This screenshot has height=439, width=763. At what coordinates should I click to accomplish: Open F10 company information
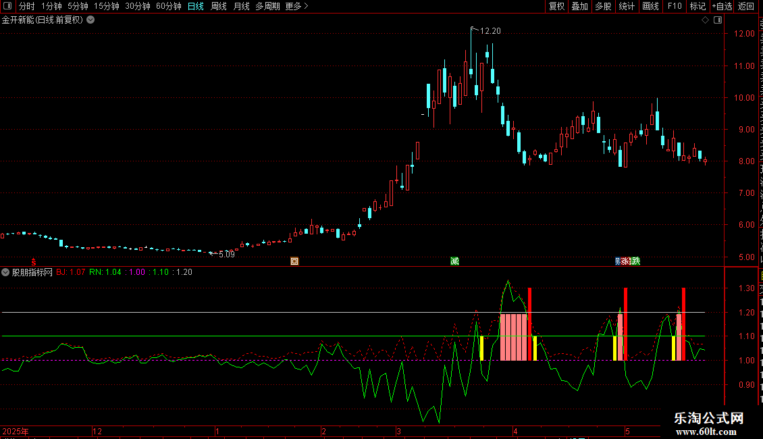point(675,6)
